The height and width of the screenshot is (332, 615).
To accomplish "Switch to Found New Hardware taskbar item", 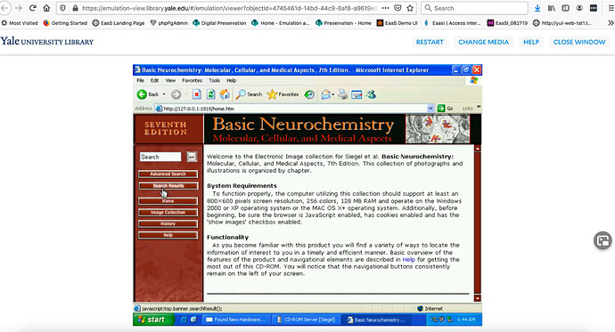I will pos(236,320).
